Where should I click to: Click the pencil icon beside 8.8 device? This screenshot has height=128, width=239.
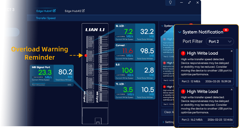121,65
